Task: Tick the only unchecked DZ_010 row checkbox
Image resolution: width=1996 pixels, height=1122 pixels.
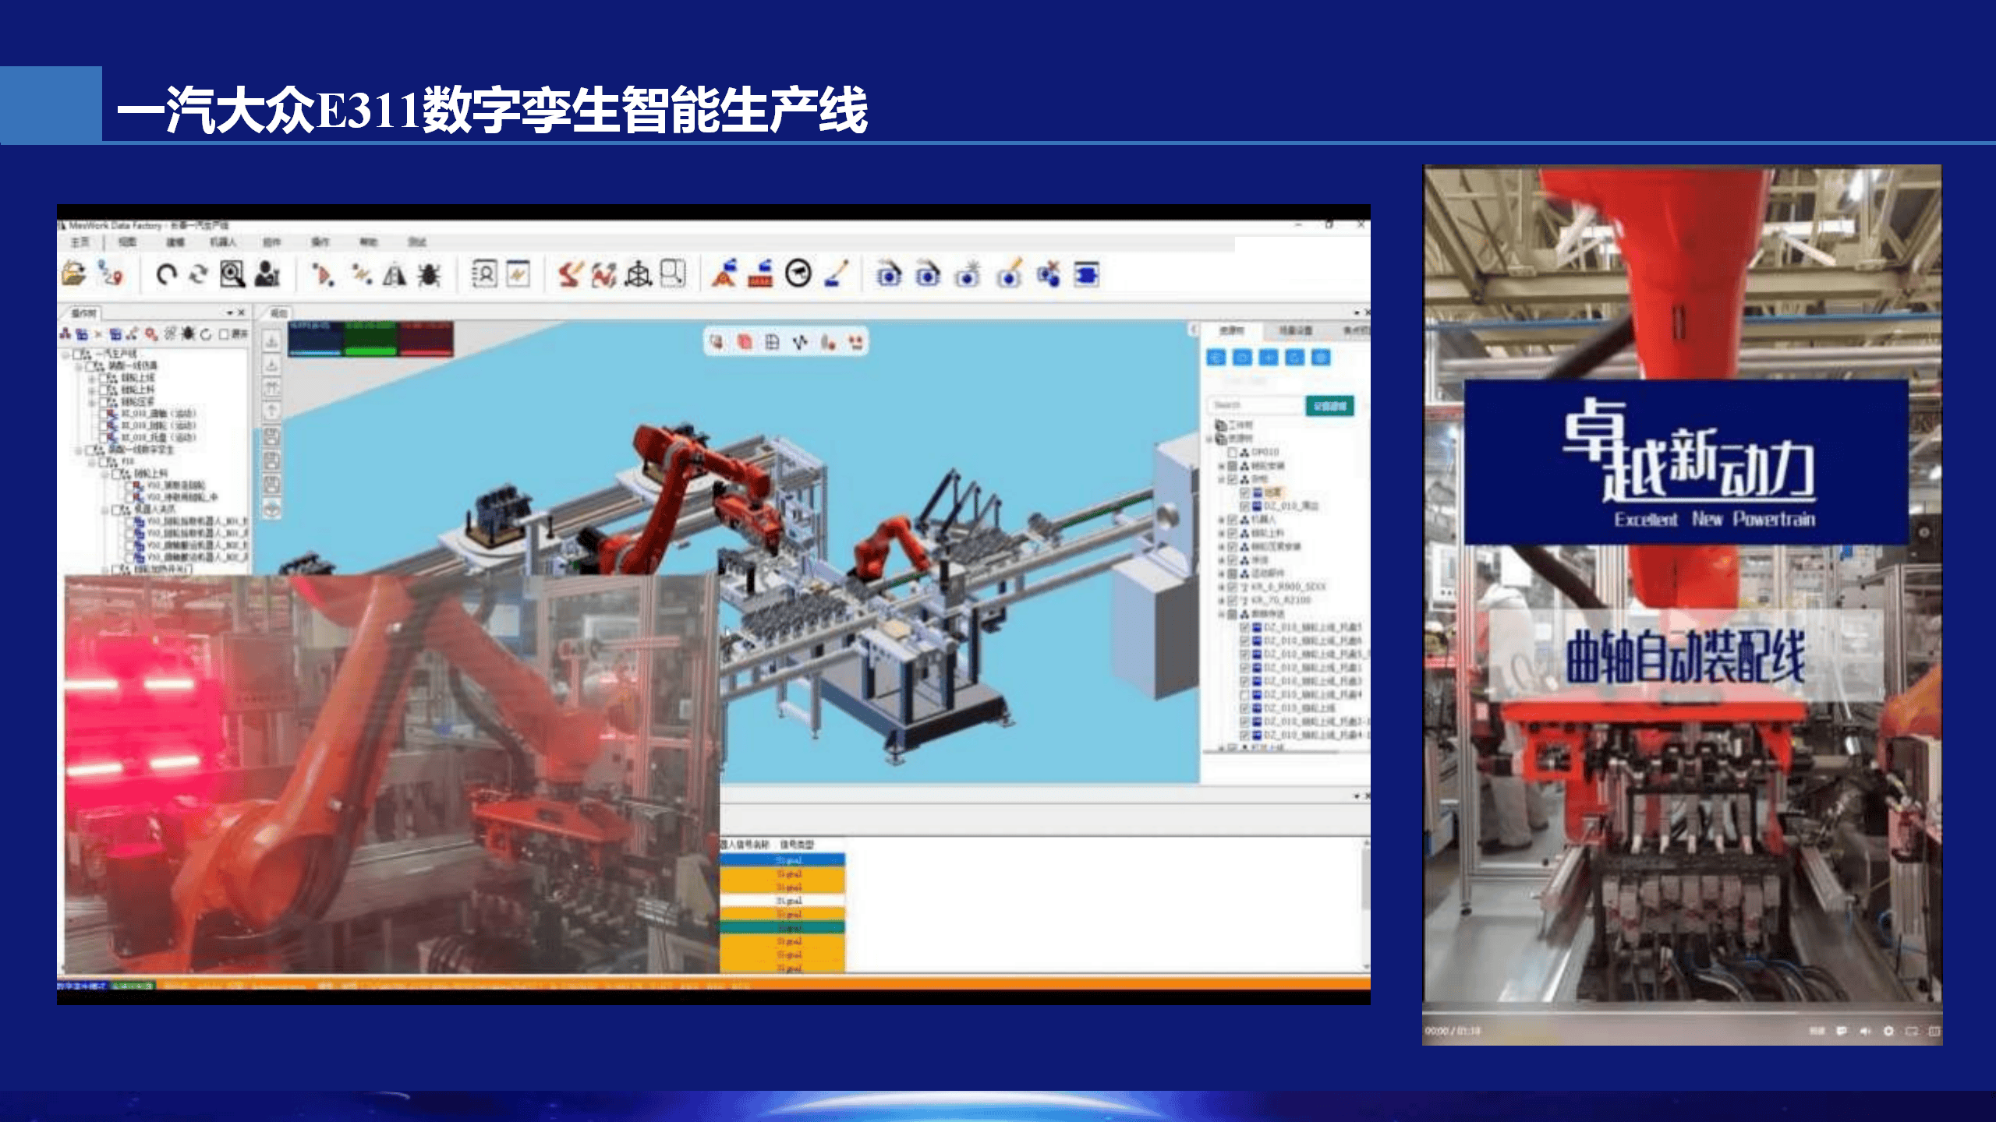Action: pos(1245,694)
